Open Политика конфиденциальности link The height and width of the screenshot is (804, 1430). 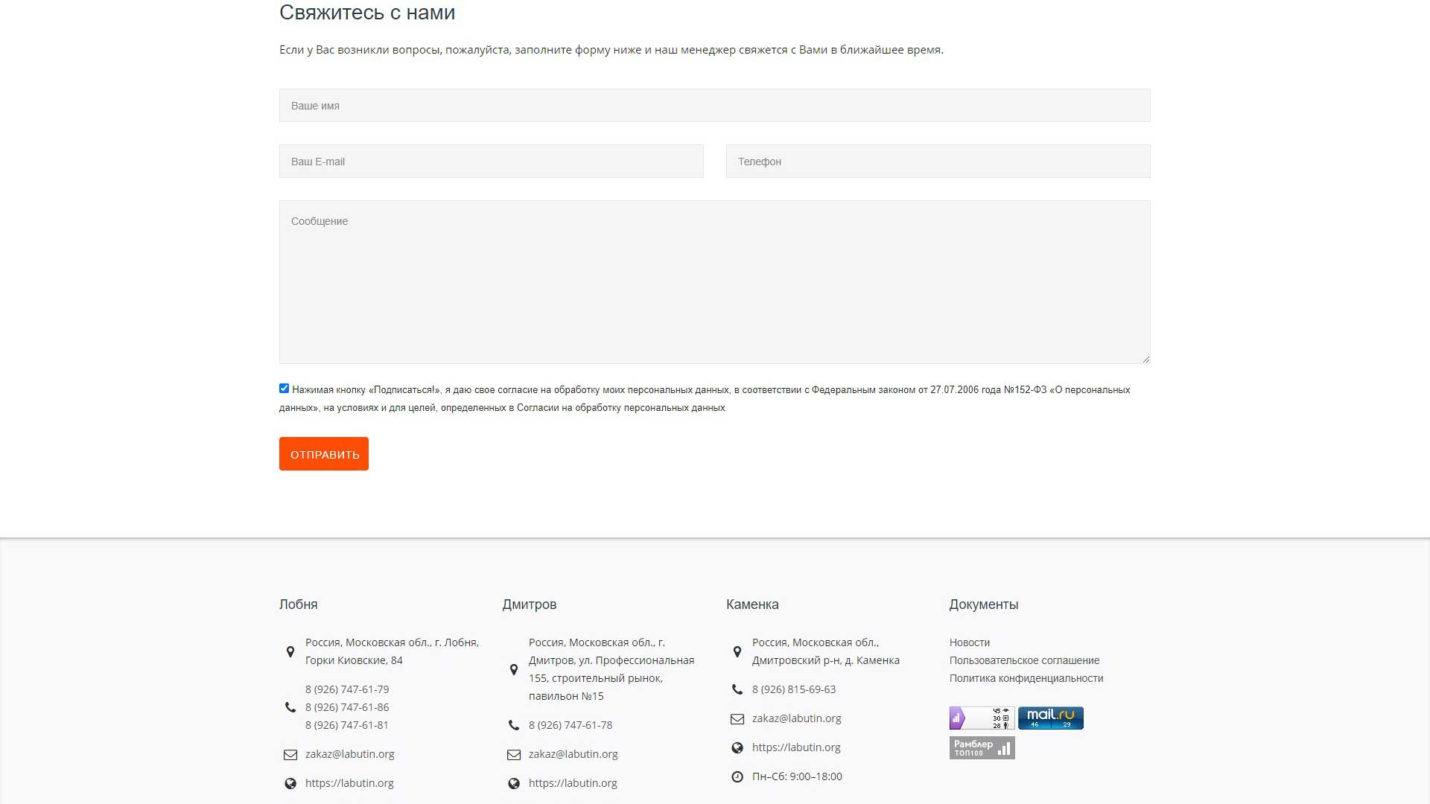click(x=1026, y=678)
